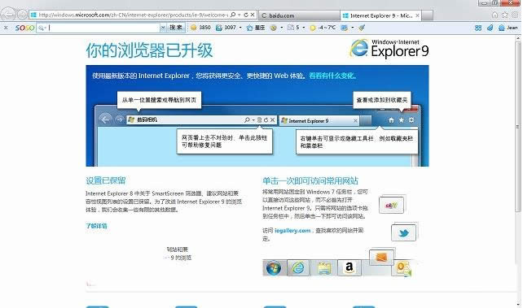Close the Internet Explorer 9 tab
Screen dimensions: 523x308
(x=417, y=15)
